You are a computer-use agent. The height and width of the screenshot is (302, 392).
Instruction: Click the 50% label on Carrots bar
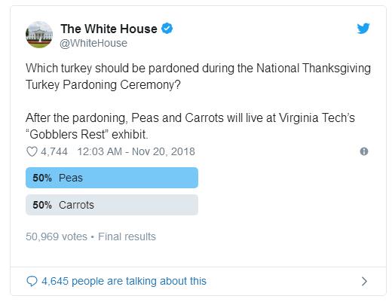42,205
